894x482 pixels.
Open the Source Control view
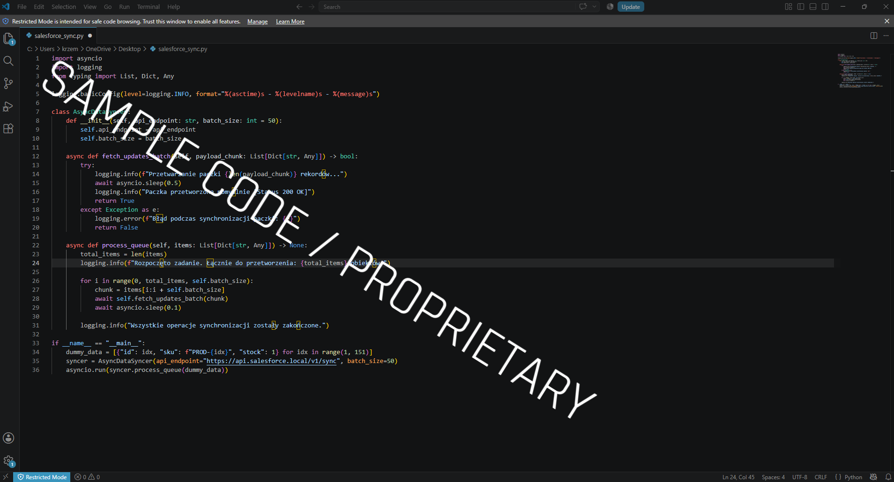[x=8, y=83]
